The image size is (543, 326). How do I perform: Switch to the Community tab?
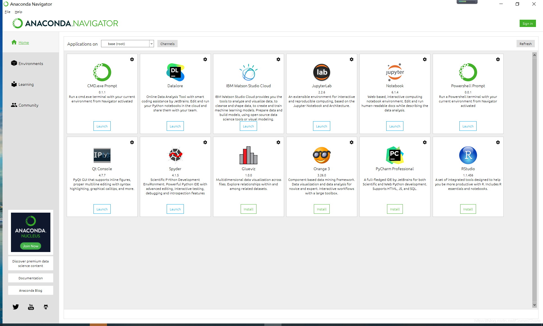(25, 105)
